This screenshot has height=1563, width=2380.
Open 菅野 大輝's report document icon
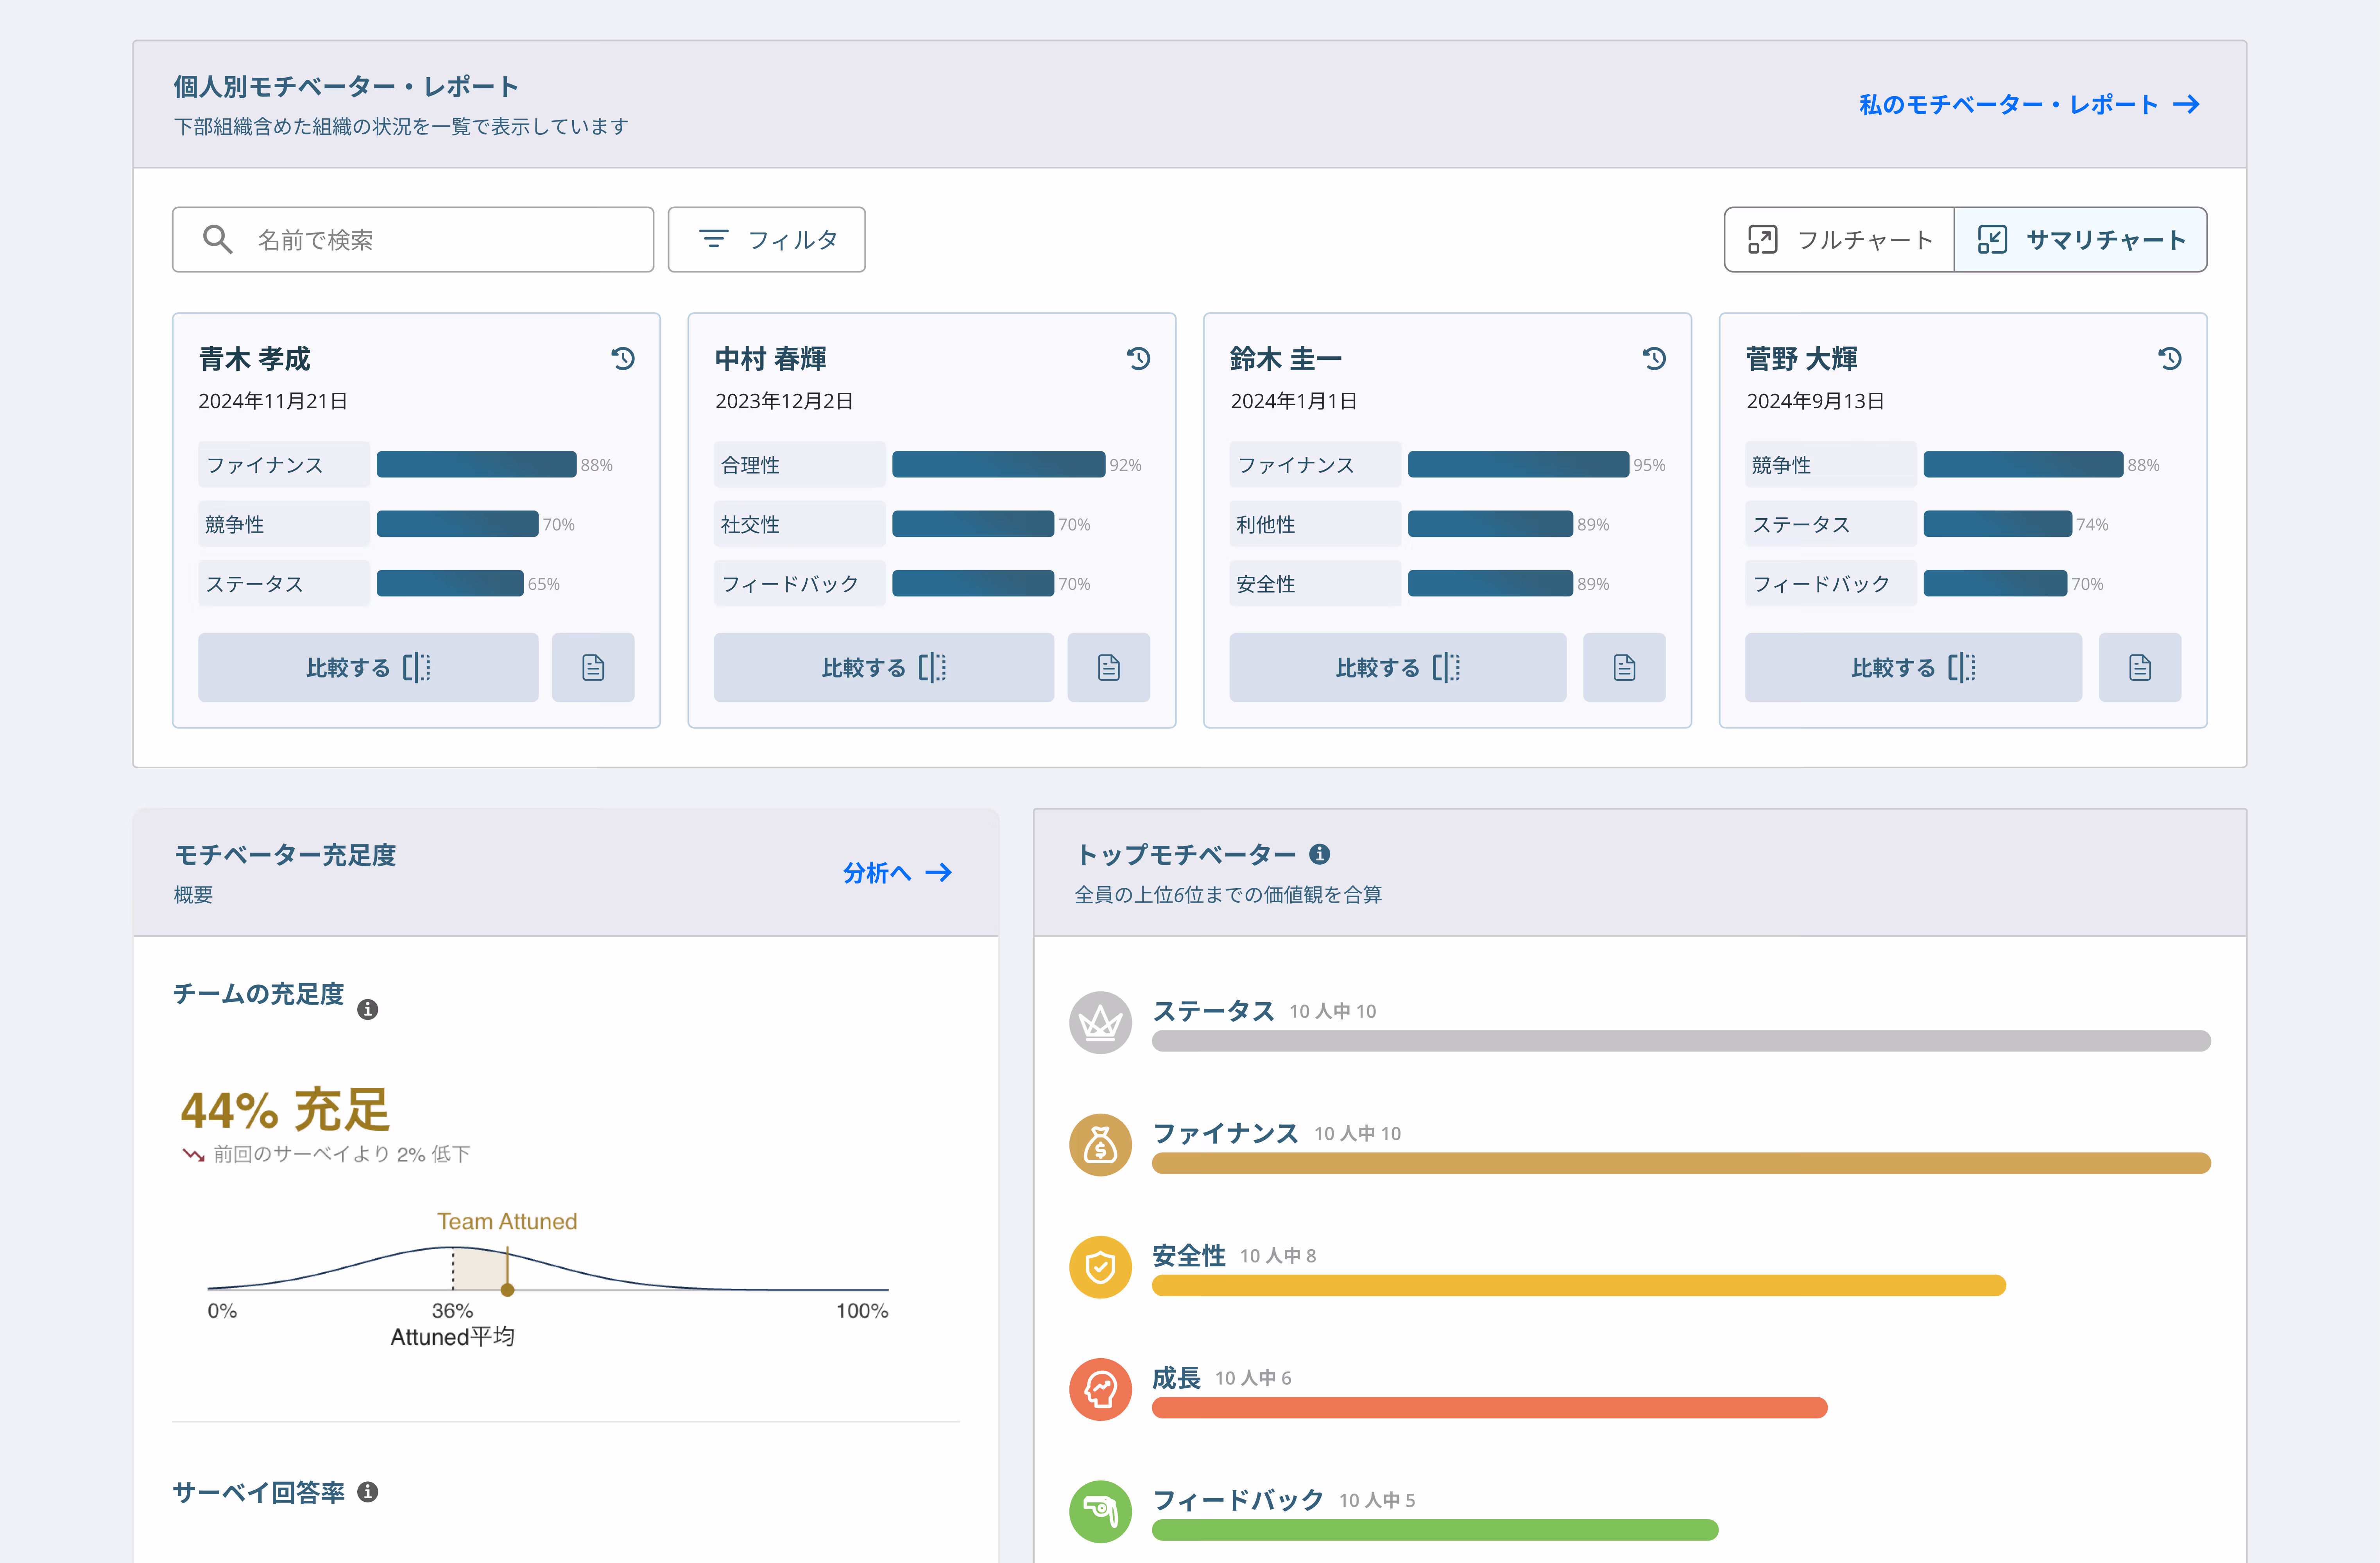click(2140, 667)
